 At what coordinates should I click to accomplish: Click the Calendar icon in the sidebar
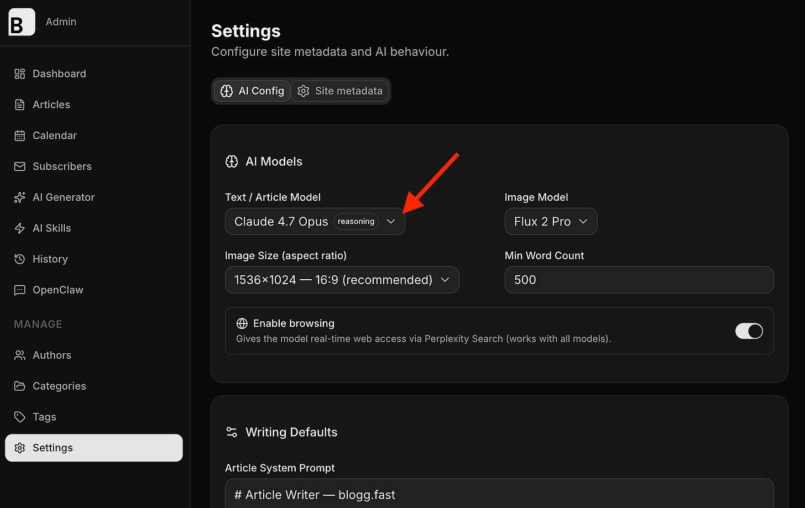click(x=20, y=136)
